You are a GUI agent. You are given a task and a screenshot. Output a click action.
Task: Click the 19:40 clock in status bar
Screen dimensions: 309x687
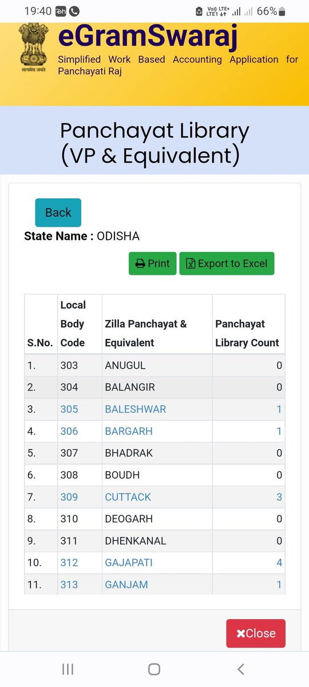pos(38,11)
